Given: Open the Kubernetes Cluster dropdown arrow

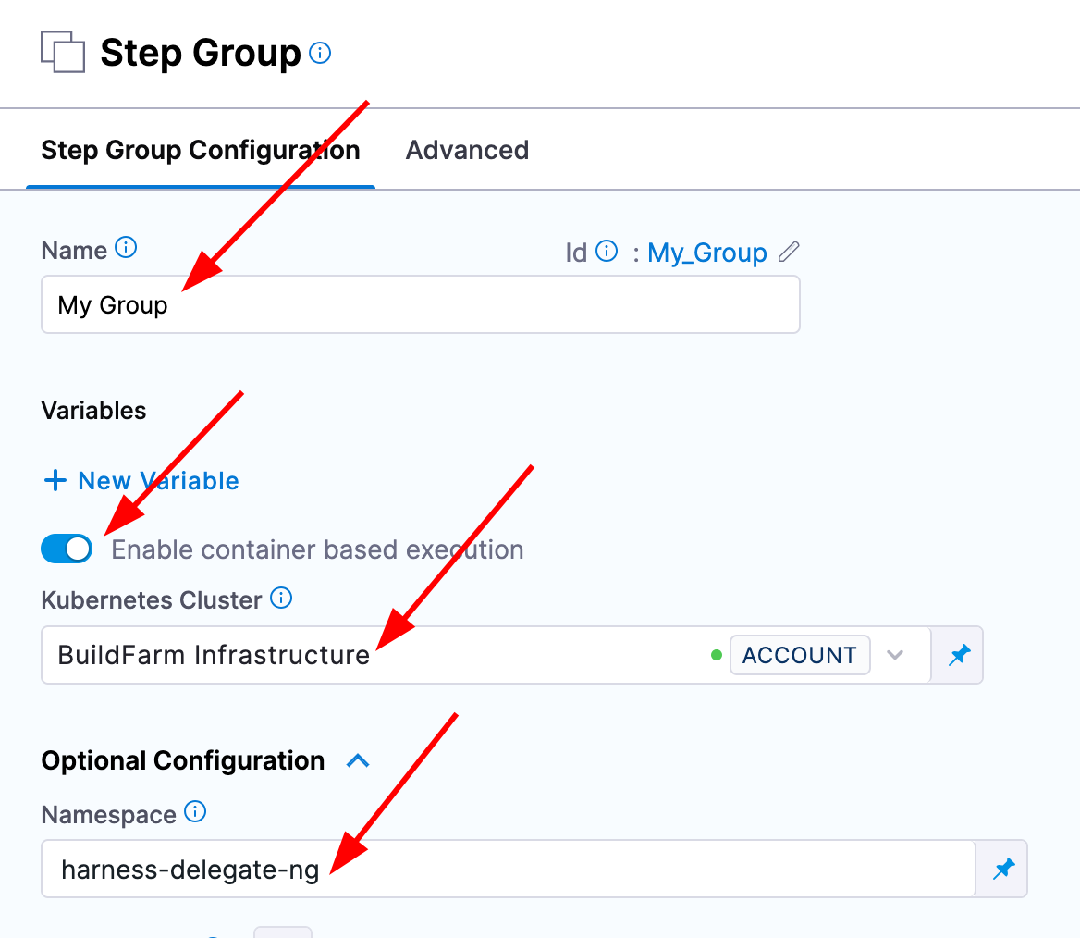Looking at the screenshot, I should click(894, 655).
